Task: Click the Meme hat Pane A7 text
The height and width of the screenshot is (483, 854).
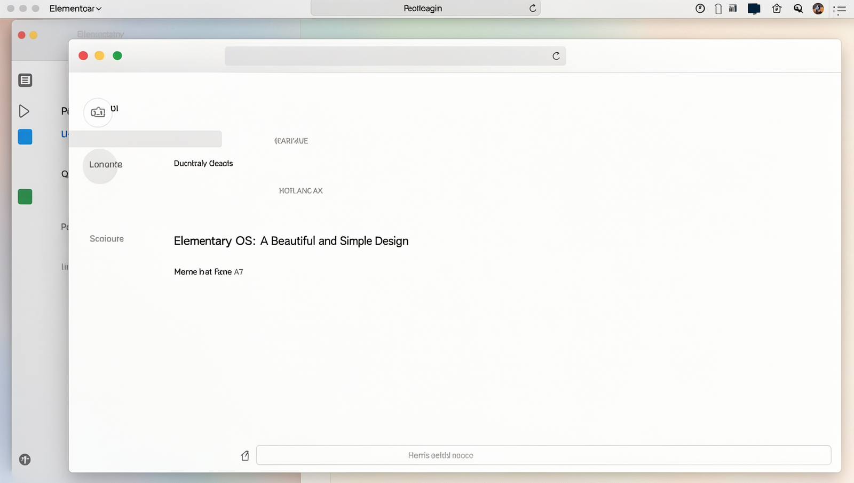Action: point(209,272)
